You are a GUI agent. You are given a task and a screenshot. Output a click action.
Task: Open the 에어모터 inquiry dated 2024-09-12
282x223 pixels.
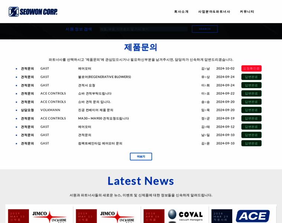pyautogui.click(x=85, y=127)
